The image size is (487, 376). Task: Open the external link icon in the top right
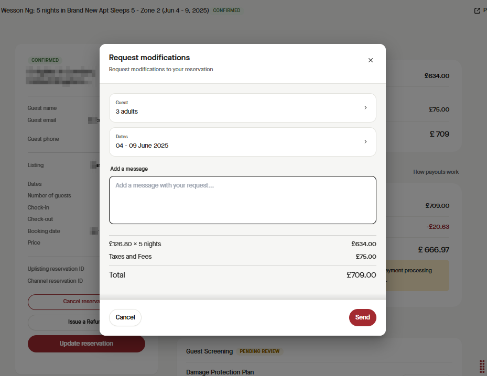[x=477, y=10]
